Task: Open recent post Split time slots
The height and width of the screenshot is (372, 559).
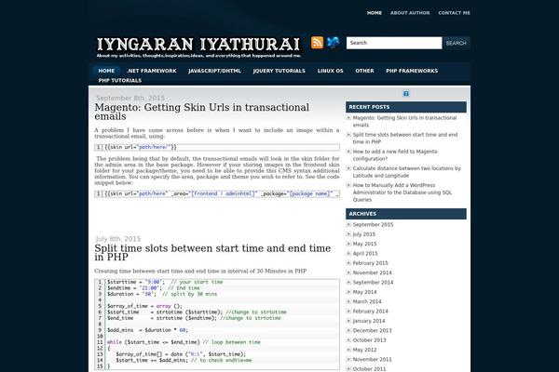Action: click(x=405, y=139)
